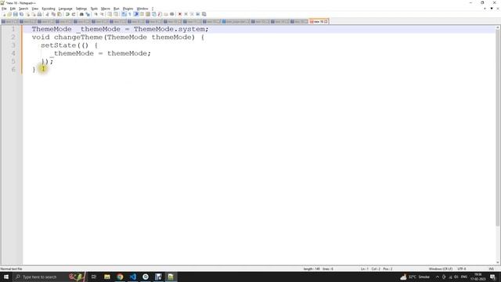Open the Language menu
Image resolution: width=501 pixels, height=282 pixels.
pyautogui.click(x=66, y=9)
